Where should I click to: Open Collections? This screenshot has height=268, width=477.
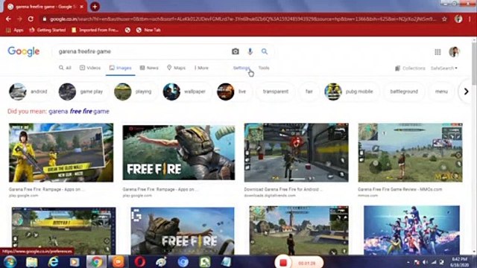[x=410, y=68]
